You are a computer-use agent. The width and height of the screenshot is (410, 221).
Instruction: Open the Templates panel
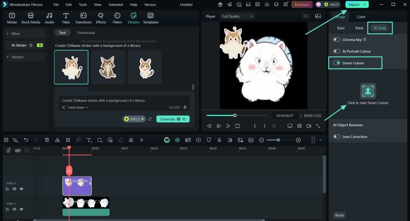click(x=150, y=18)
